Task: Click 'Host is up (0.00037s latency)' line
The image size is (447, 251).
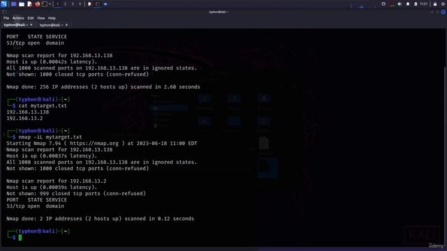Action: 52,156
